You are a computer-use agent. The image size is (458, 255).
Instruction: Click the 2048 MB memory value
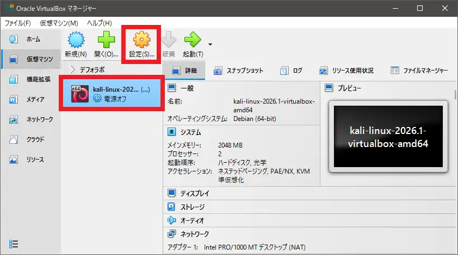[230, 145]
